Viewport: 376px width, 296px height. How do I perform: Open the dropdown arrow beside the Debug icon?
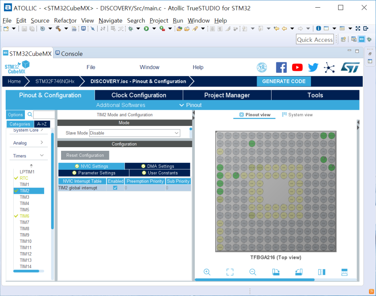point(138,29)
